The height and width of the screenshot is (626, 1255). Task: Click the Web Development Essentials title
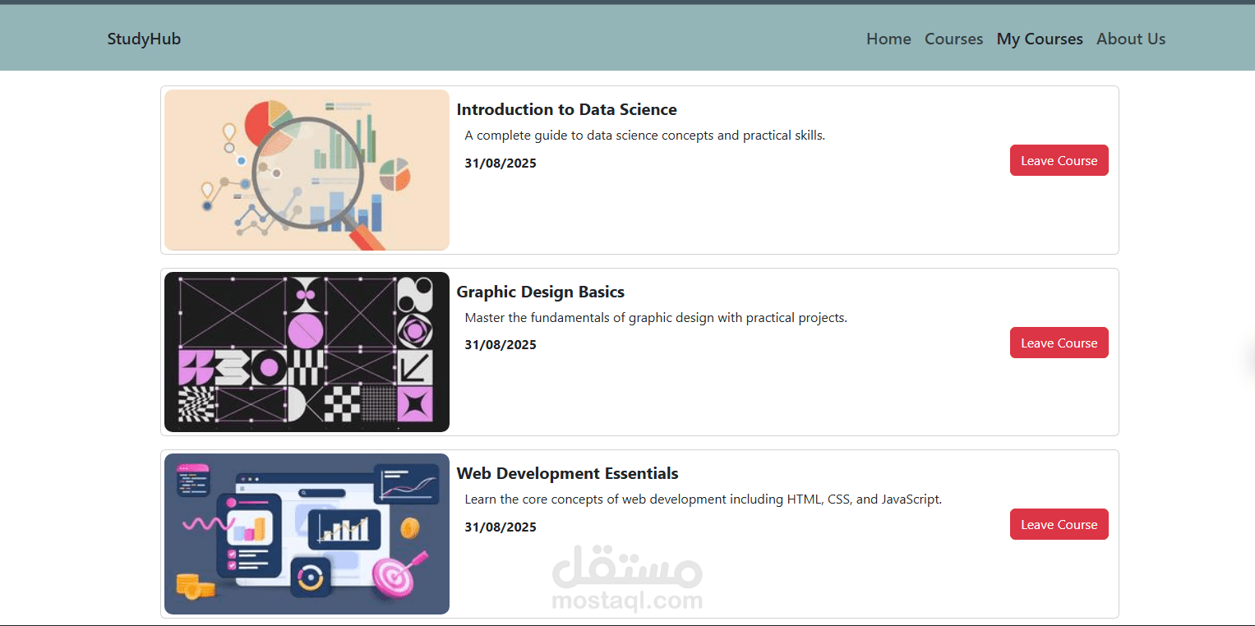(x=567, y=473)
